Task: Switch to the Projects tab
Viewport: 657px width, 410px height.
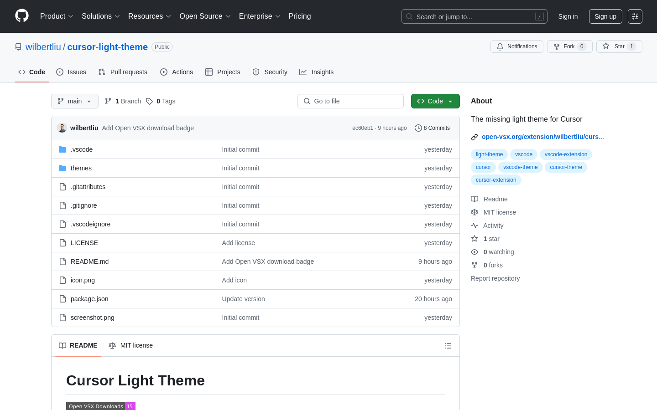Action: (x=223, y=72)
